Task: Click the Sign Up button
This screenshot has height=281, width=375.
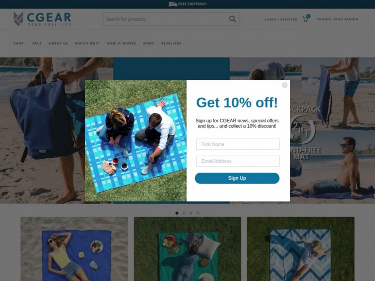Action: point(237,178)
